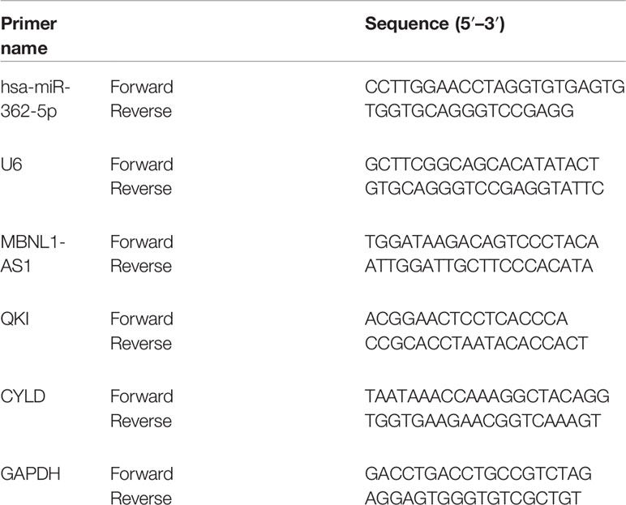The width and height of the screenshot is (626, 505).
Task: Select the CYLD primer name
Action: click(x=23, y=396)
